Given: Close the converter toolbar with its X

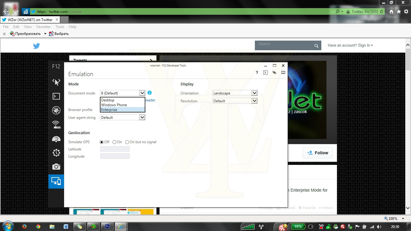Looking at the screenshot, I should [x=4, y=34].
